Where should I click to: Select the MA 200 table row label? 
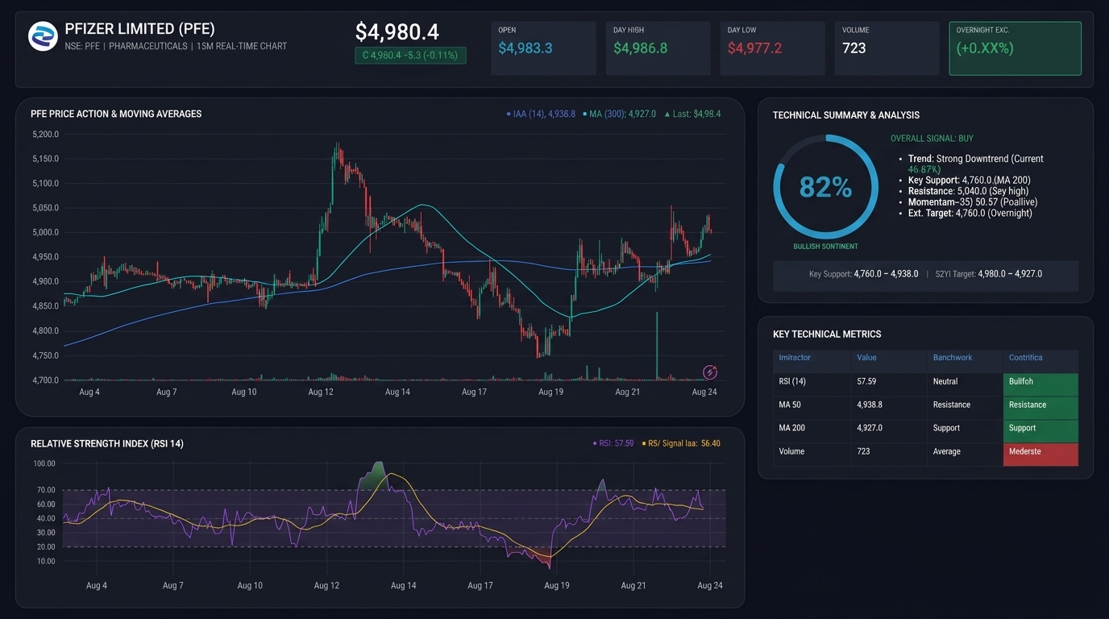[791, 428]
